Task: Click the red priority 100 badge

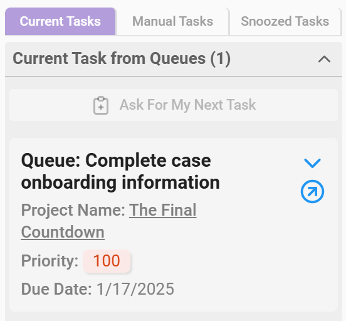Action: pyautogui.click(x=107, y=261)
